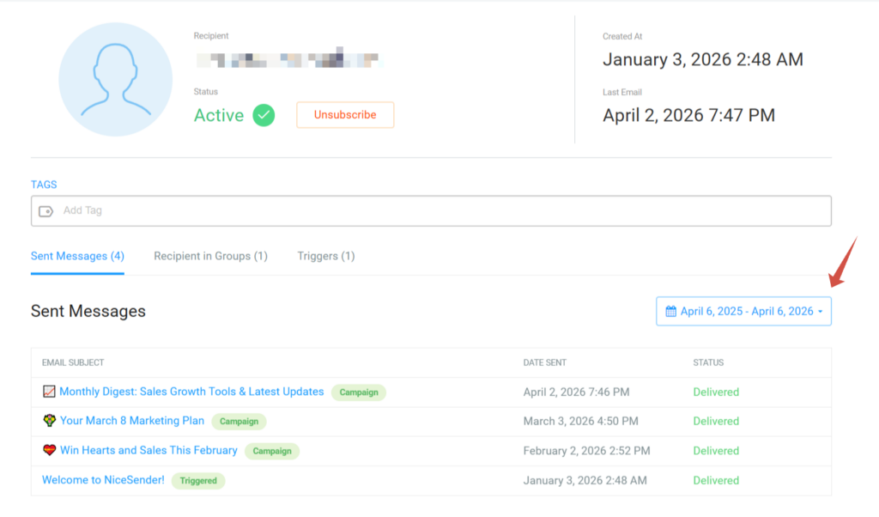Switch to the Recipient in Groups tab
This screenshot has width=879, height=517.
tap(210, 256)
